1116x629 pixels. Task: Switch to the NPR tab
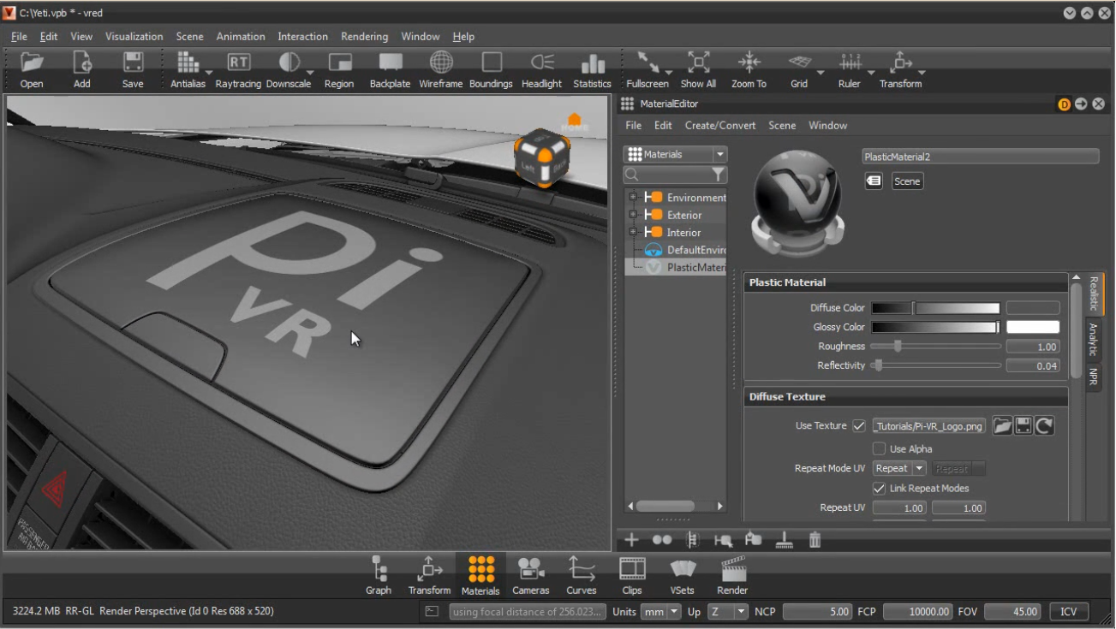coord(1093,377)
